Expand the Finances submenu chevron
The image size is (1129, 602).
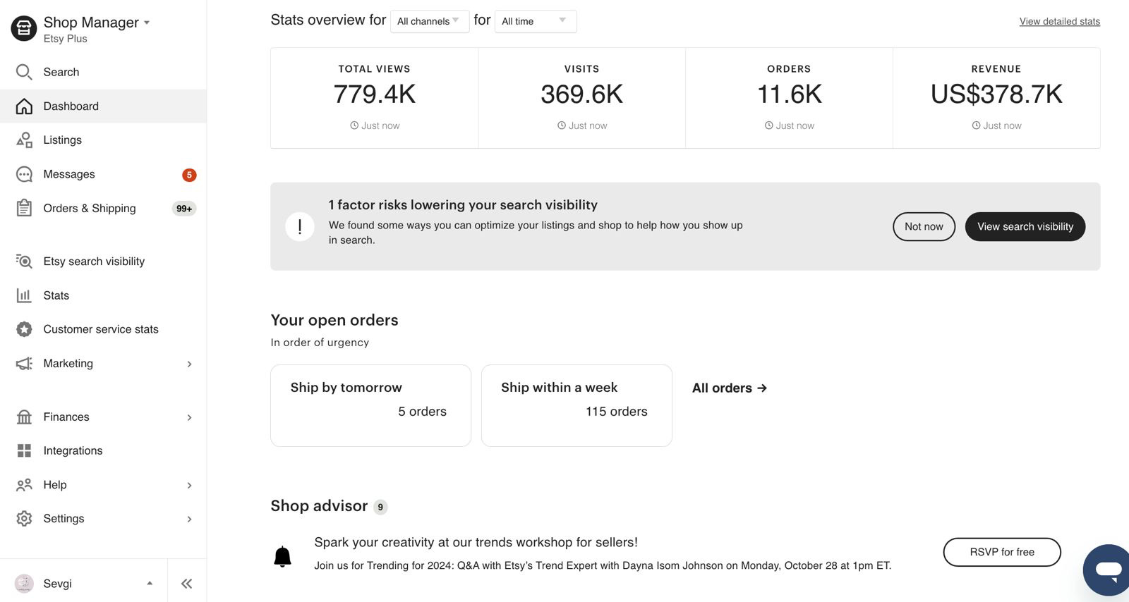[x=189, y=417]
